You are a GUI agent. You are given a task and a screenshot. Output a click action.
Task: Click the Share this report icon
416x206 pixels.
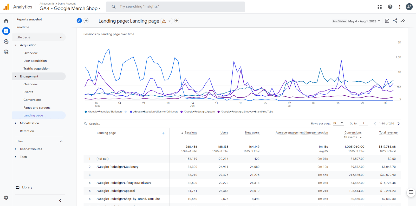coord(395,21)
